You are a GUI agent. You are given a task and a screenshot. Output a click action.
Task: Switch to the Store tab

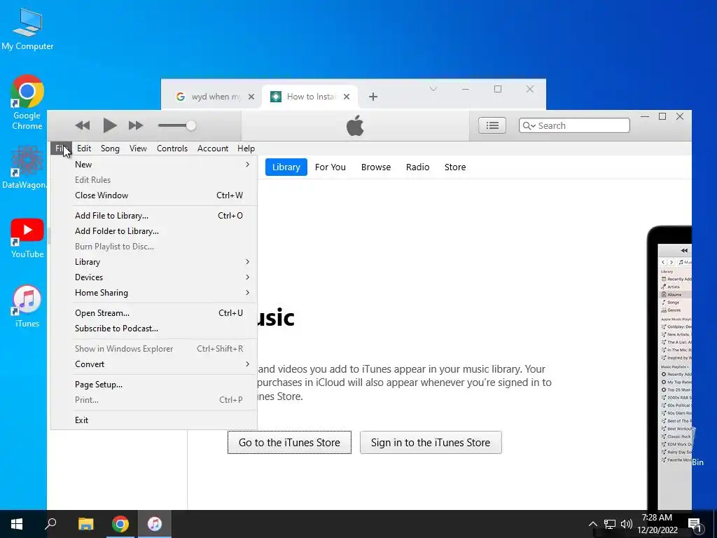tap(455, 167)
